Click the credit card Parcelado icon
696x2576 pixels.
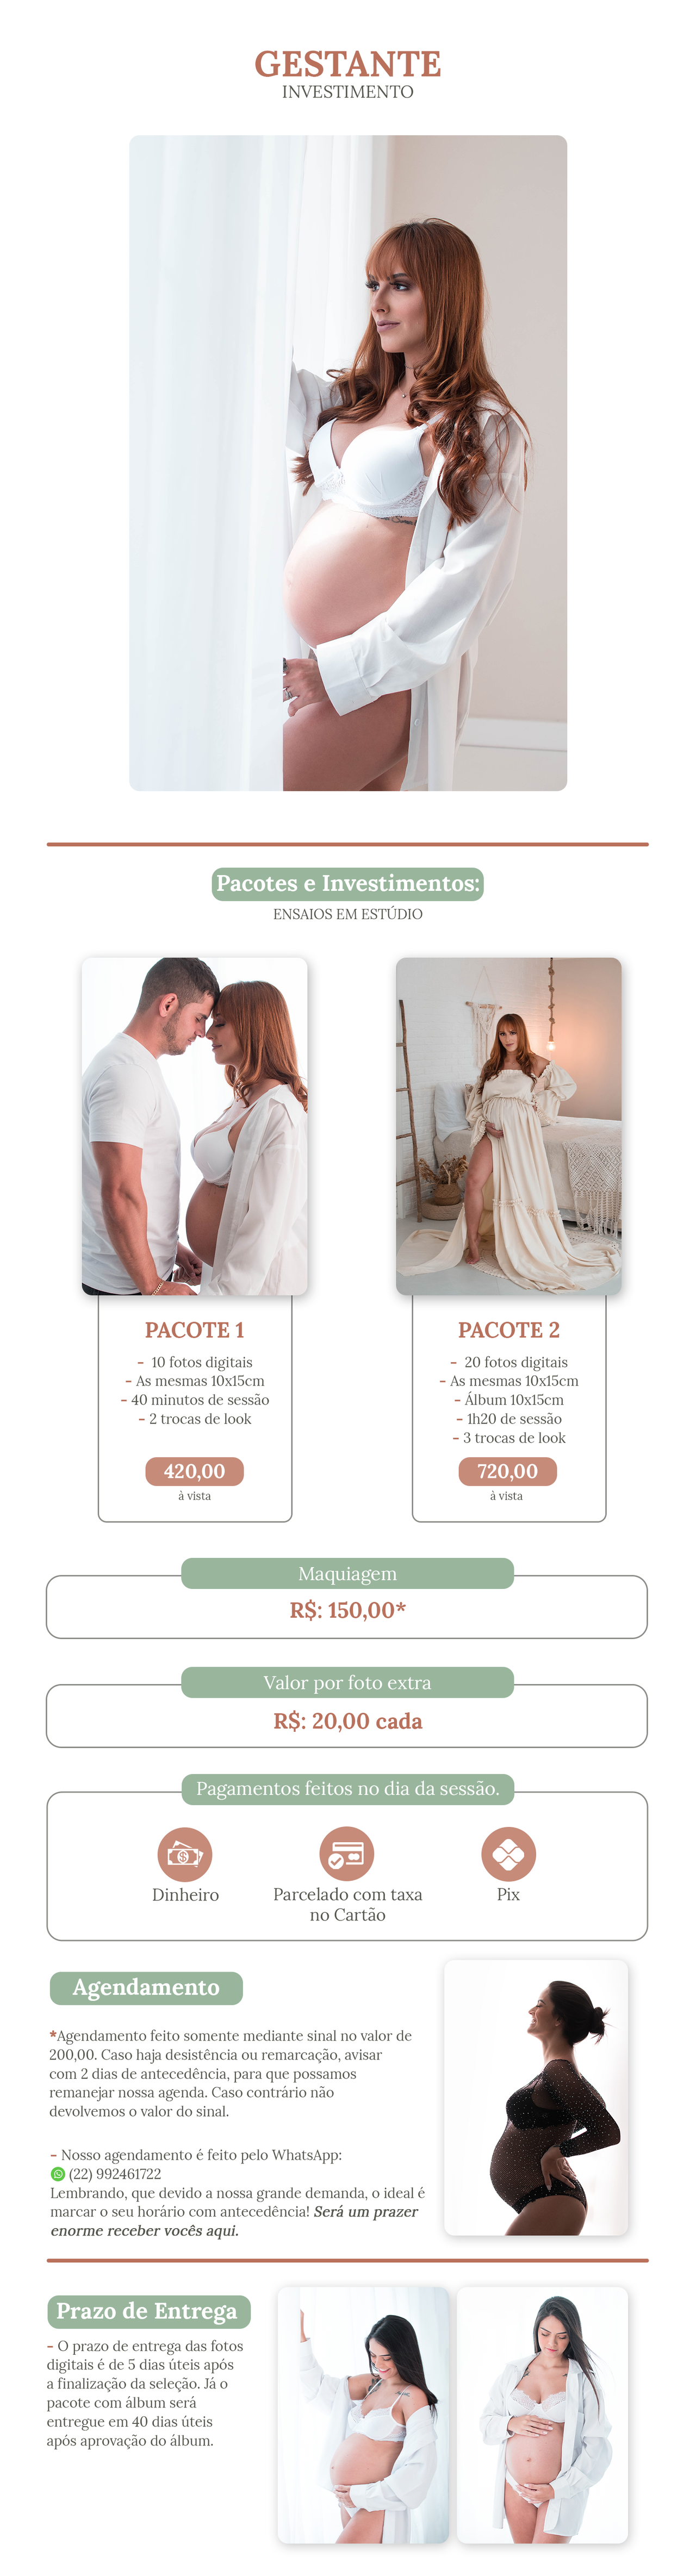click(x=347, y=1854)
